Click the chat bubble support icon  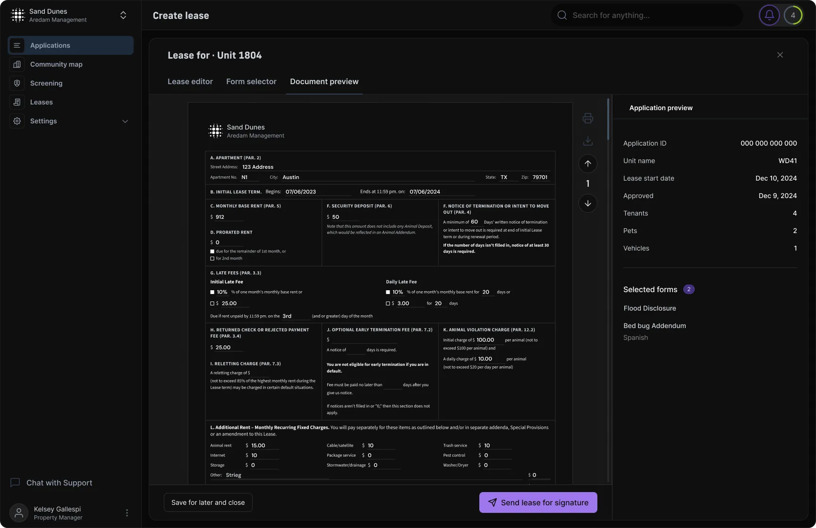tap(15, 483)
